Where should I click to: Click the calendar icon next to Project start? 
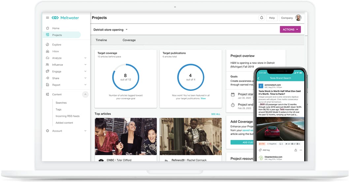233,94
